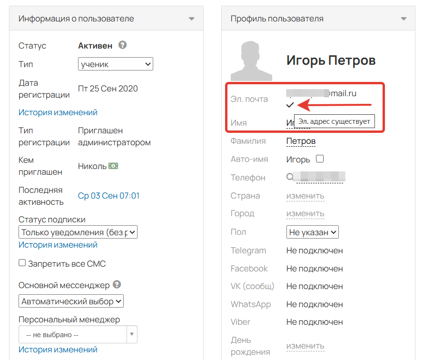Click the email verified checkmark icon
The image size is (423, 360).
click(290, 105)
